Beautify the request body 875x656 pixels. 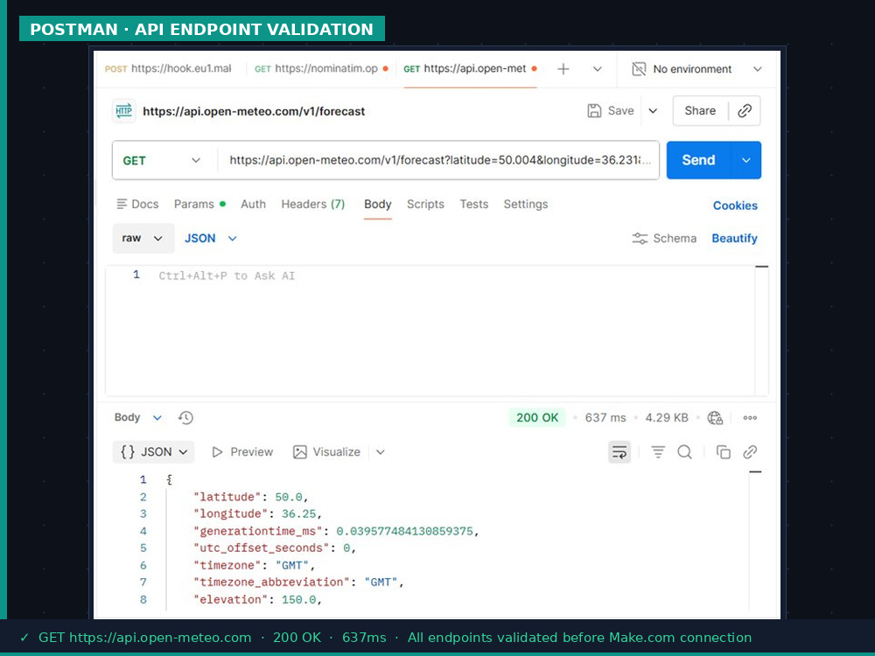click(x=734, y=238)
